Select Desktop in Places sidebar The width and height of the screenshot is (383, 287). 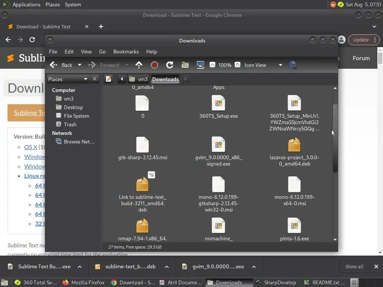point(73,107)
